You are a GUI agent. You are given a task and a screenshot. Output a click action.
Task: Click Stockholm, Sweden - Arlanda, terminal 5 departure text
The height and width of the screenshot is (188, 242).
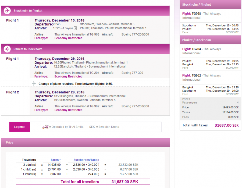pyautogui.click(x=107, y=24)
